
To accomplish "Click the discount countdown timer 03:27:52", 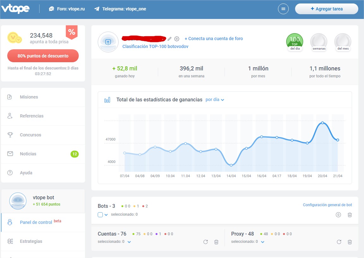I will (x=43, y=74).
